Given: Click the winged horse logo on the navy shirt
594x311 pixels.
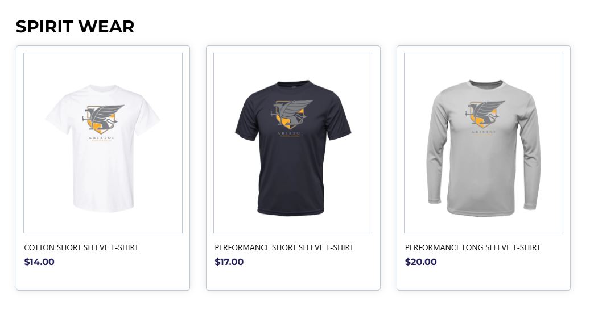Looking at the screenshot, I should pyautogui.click(x=293, y=114).
